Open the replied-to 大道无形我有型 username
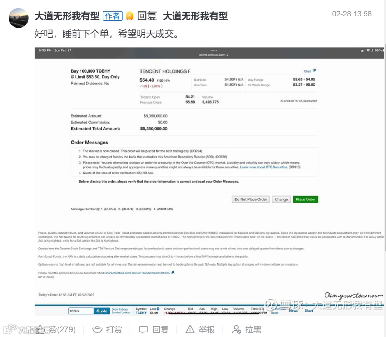This screenshot has width=386, height=337. [x=195, y=16]
